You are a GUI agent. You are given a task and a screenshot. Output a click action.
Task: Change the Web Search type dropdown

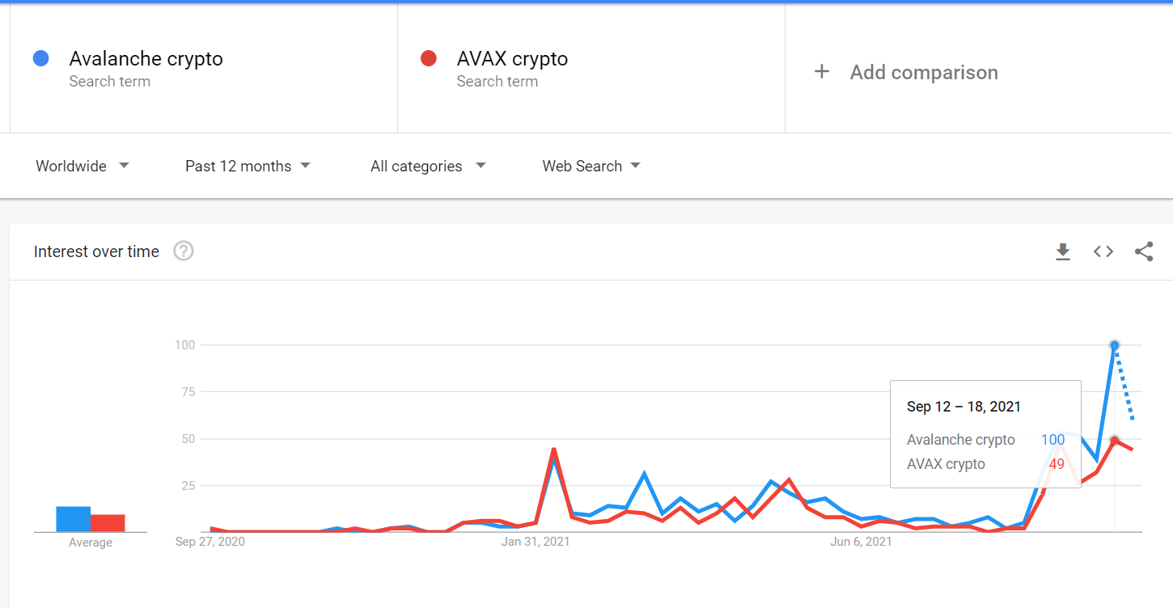[591, 166]
